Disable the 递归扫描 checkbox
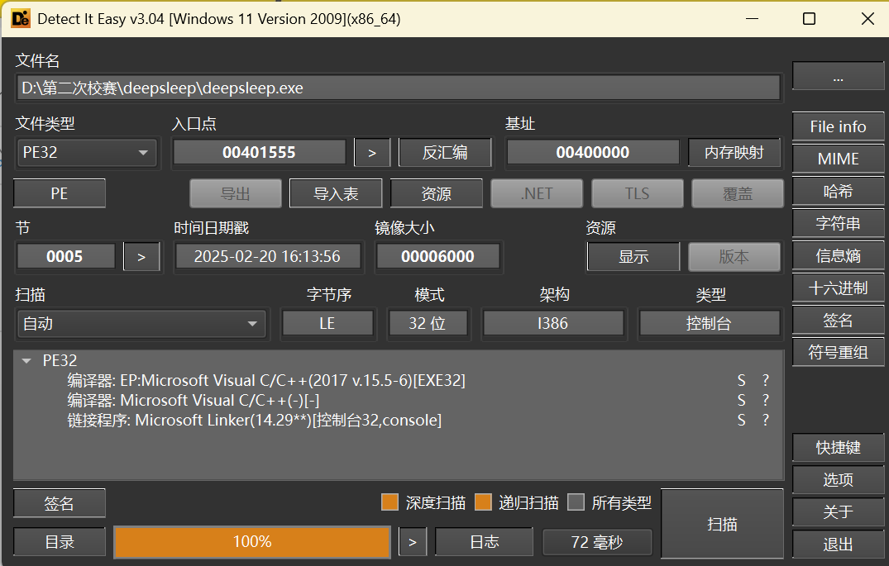The image size is (889, 566). click(x=483, y=502)
